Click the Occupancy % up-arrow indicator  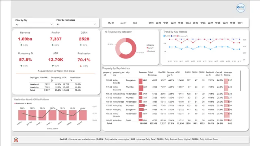click(21, 66)
